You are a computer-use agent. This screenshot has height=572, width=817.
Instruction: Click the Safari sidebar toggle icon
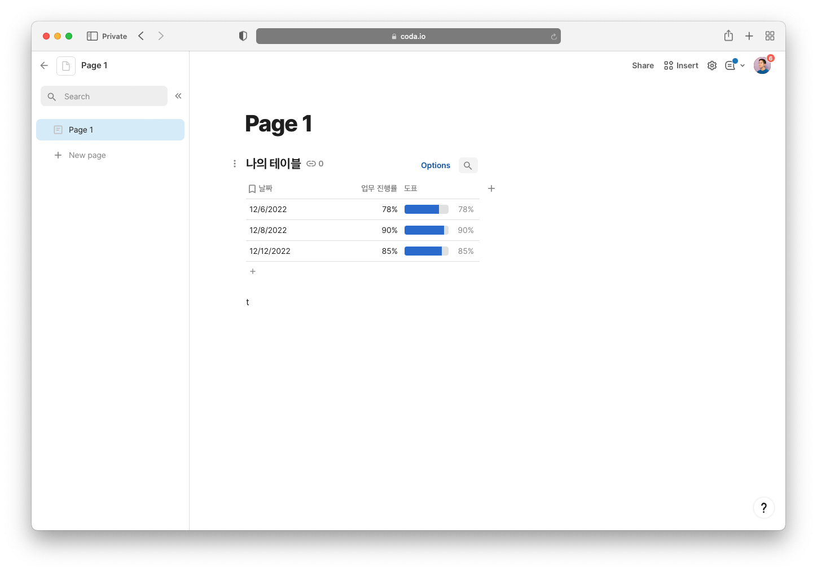click(93, 36)
